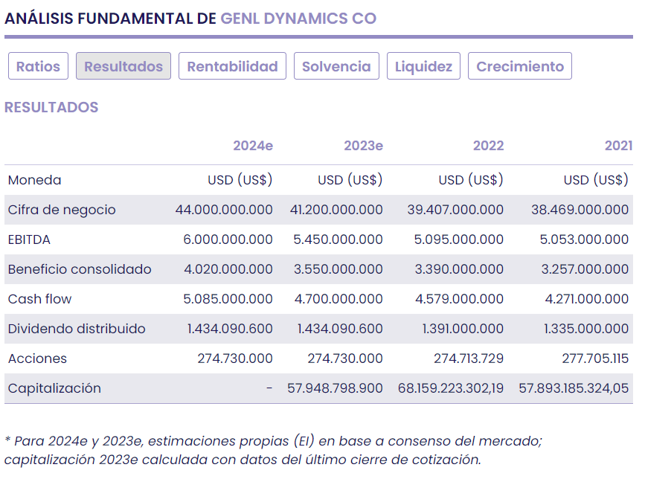
Task: Select the 2023e column header
Action: [x=363, y=146]
